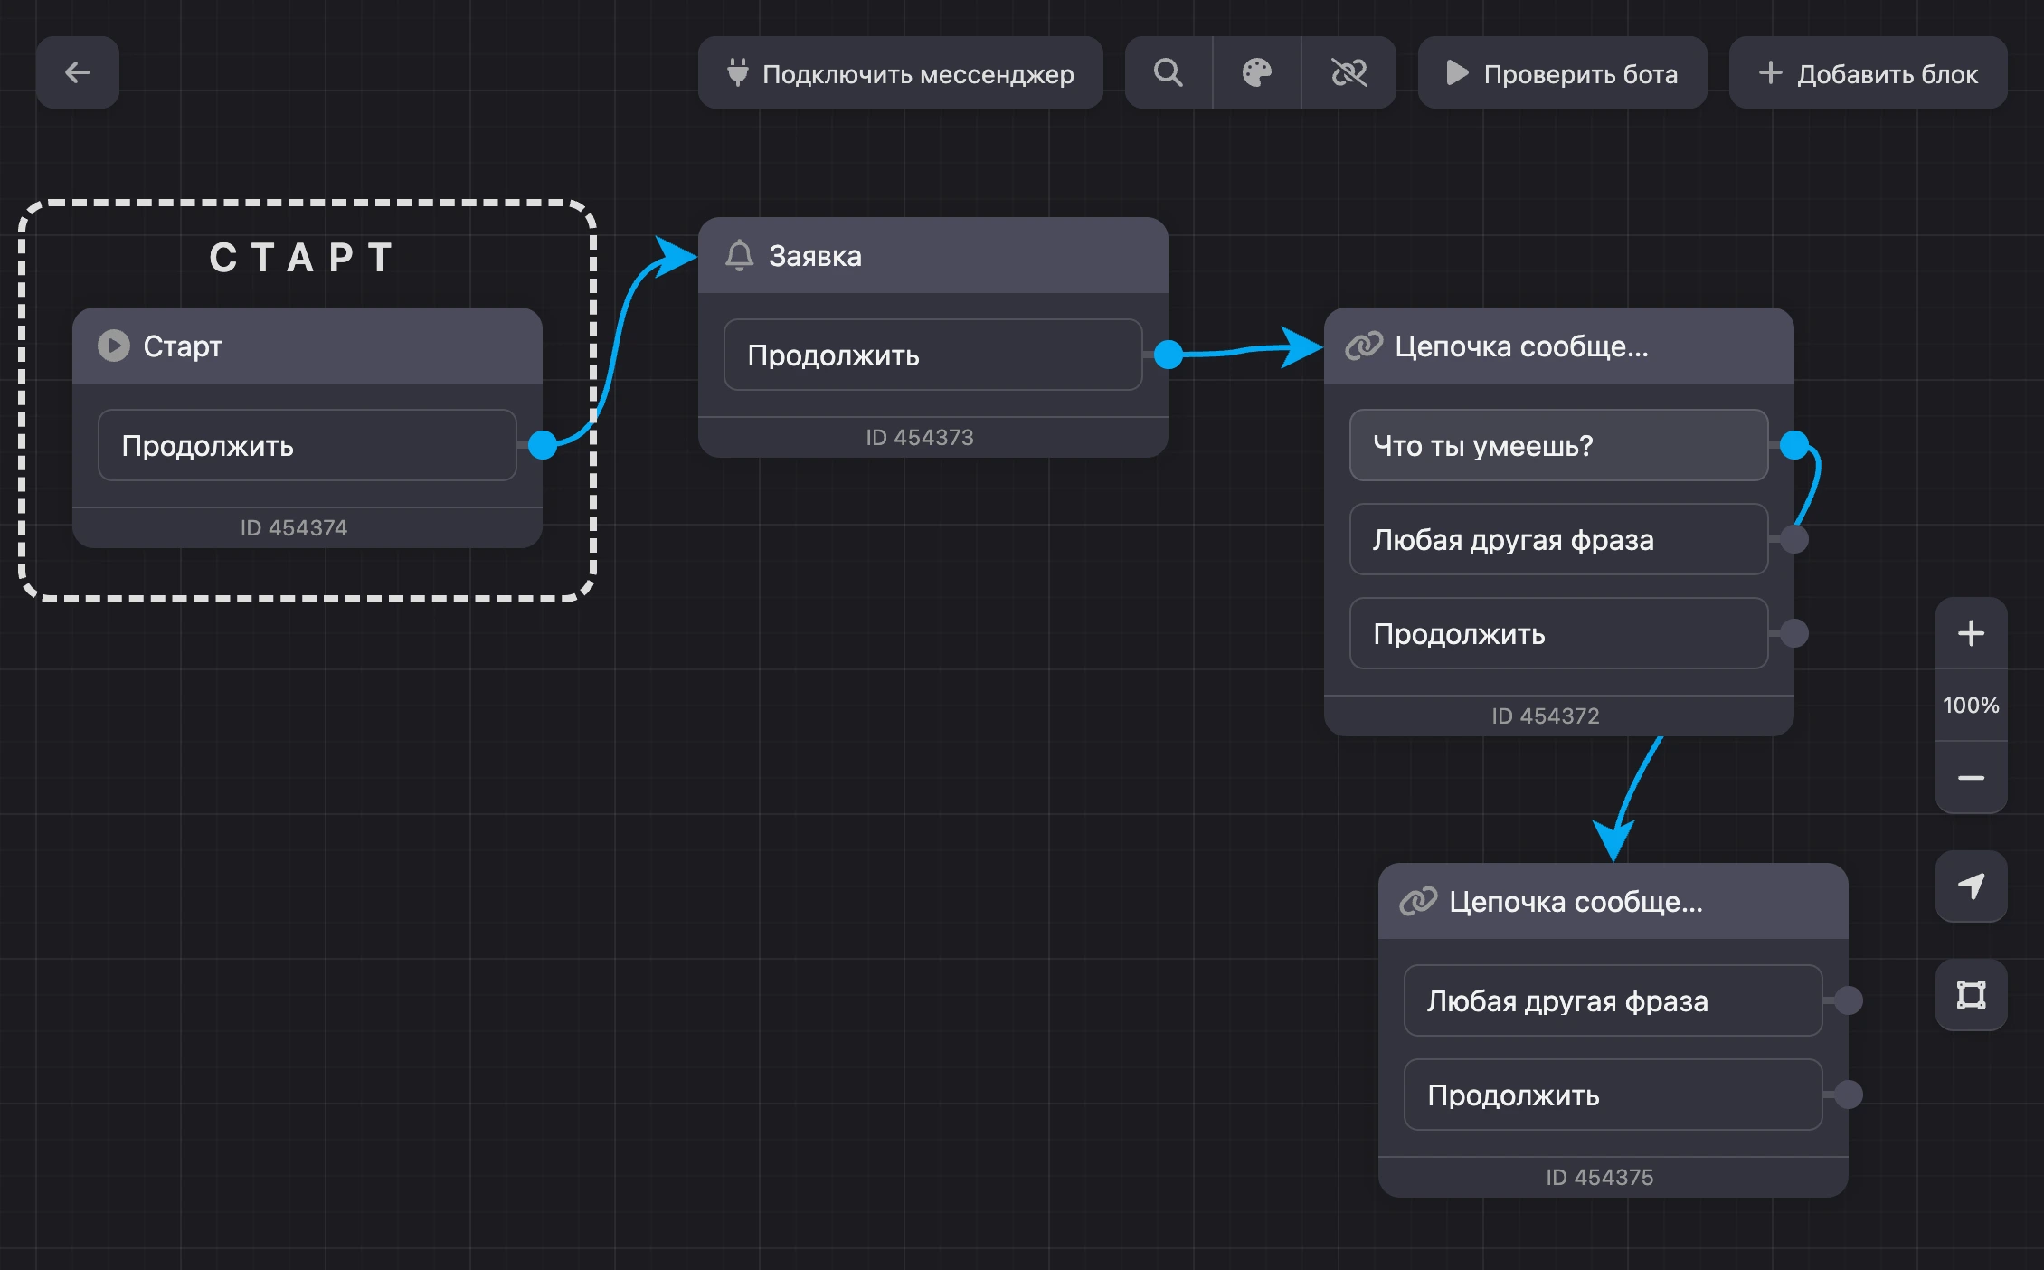
Task: Click the fit-to-frame selection icon
Action: click(1972, 995)
